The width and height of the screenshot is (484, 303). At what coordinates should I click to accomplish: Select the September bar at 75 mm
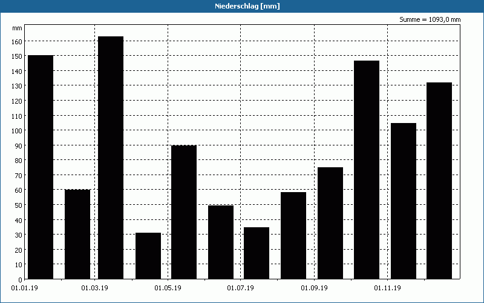tap(330, 223)
